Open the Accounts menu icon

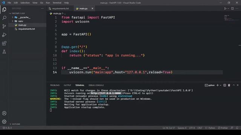pyautogui.click(x=4, y=113)
